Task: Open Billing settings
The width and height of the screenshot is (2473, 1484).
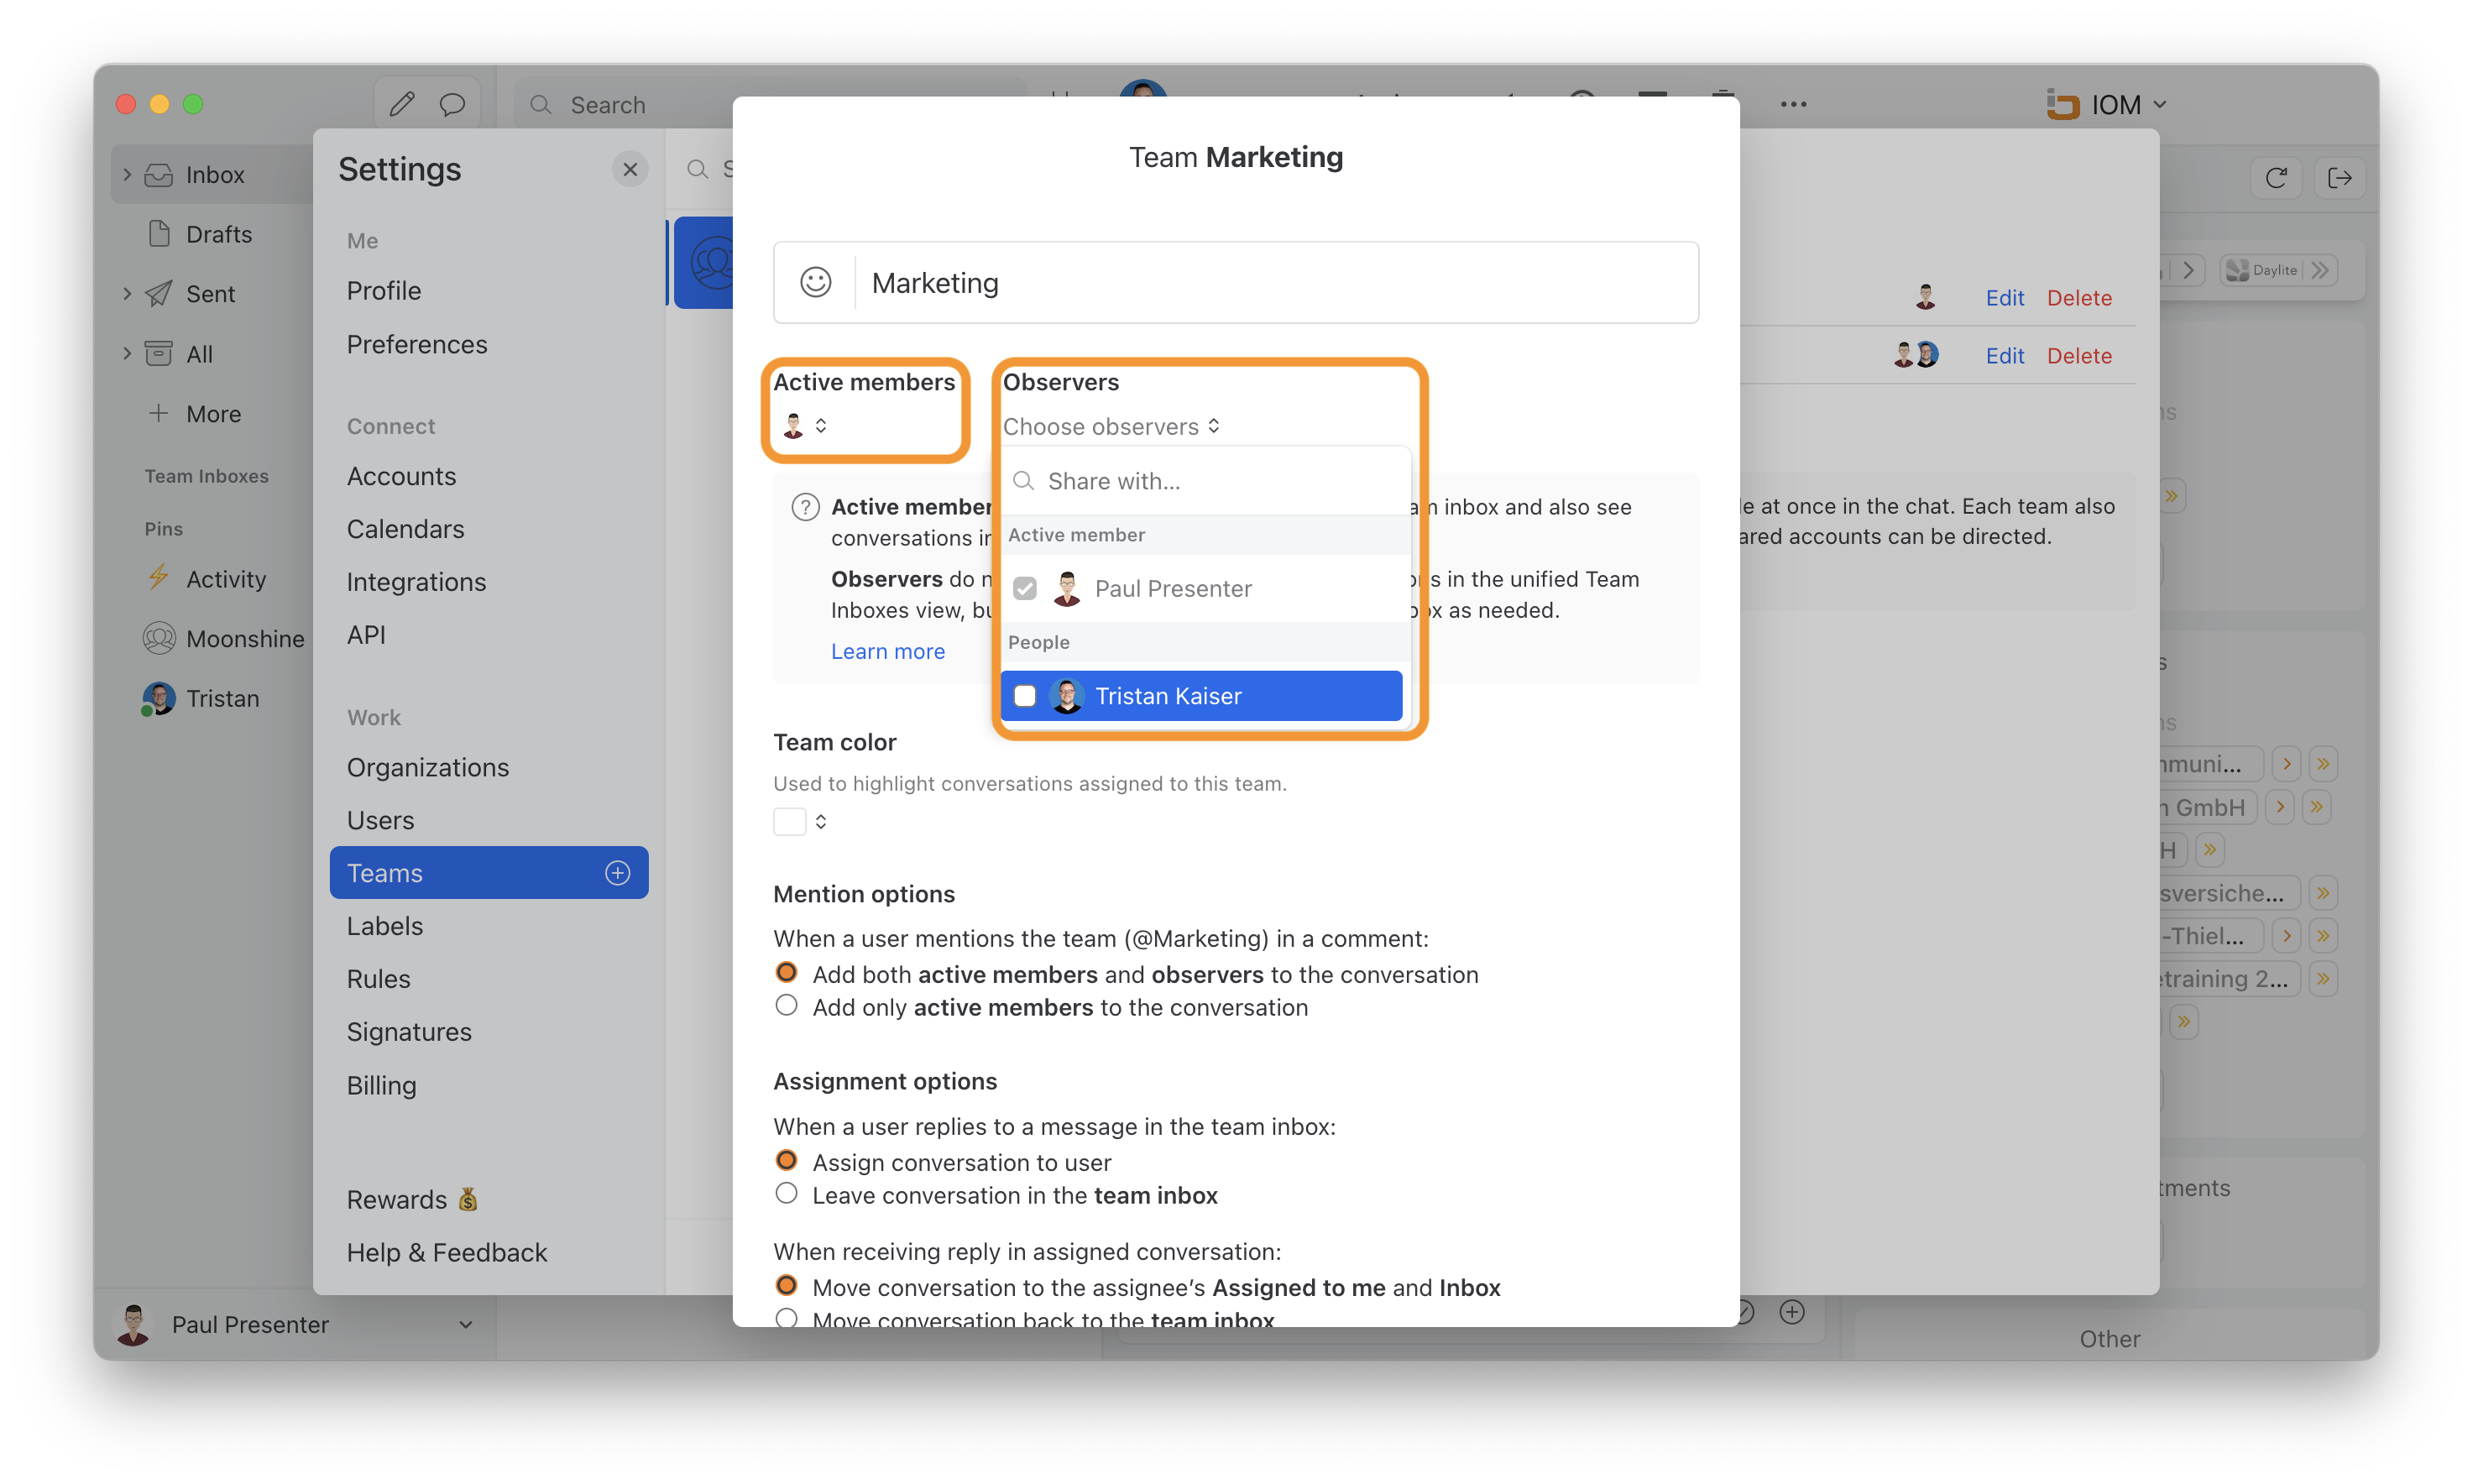Action: (x=381, y=1085)
